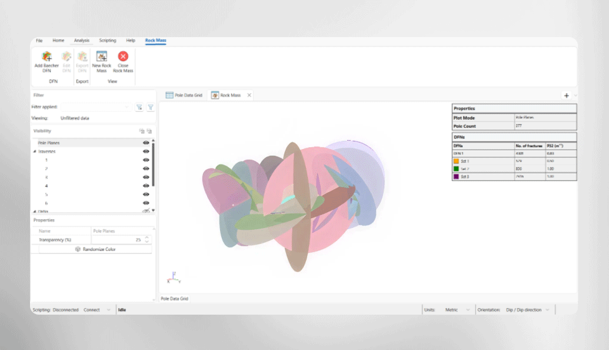
Task: Close the Rock Mass view tab
Action: [x=249, y=95]
